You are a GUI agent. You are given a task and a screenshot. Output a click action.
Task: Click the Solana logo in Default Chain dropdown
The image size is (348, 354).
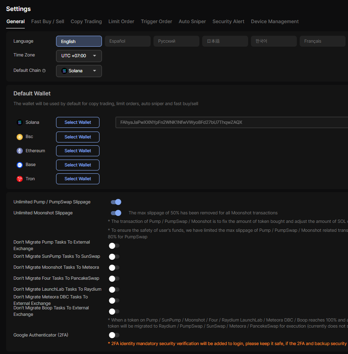(x=64, y=71)
